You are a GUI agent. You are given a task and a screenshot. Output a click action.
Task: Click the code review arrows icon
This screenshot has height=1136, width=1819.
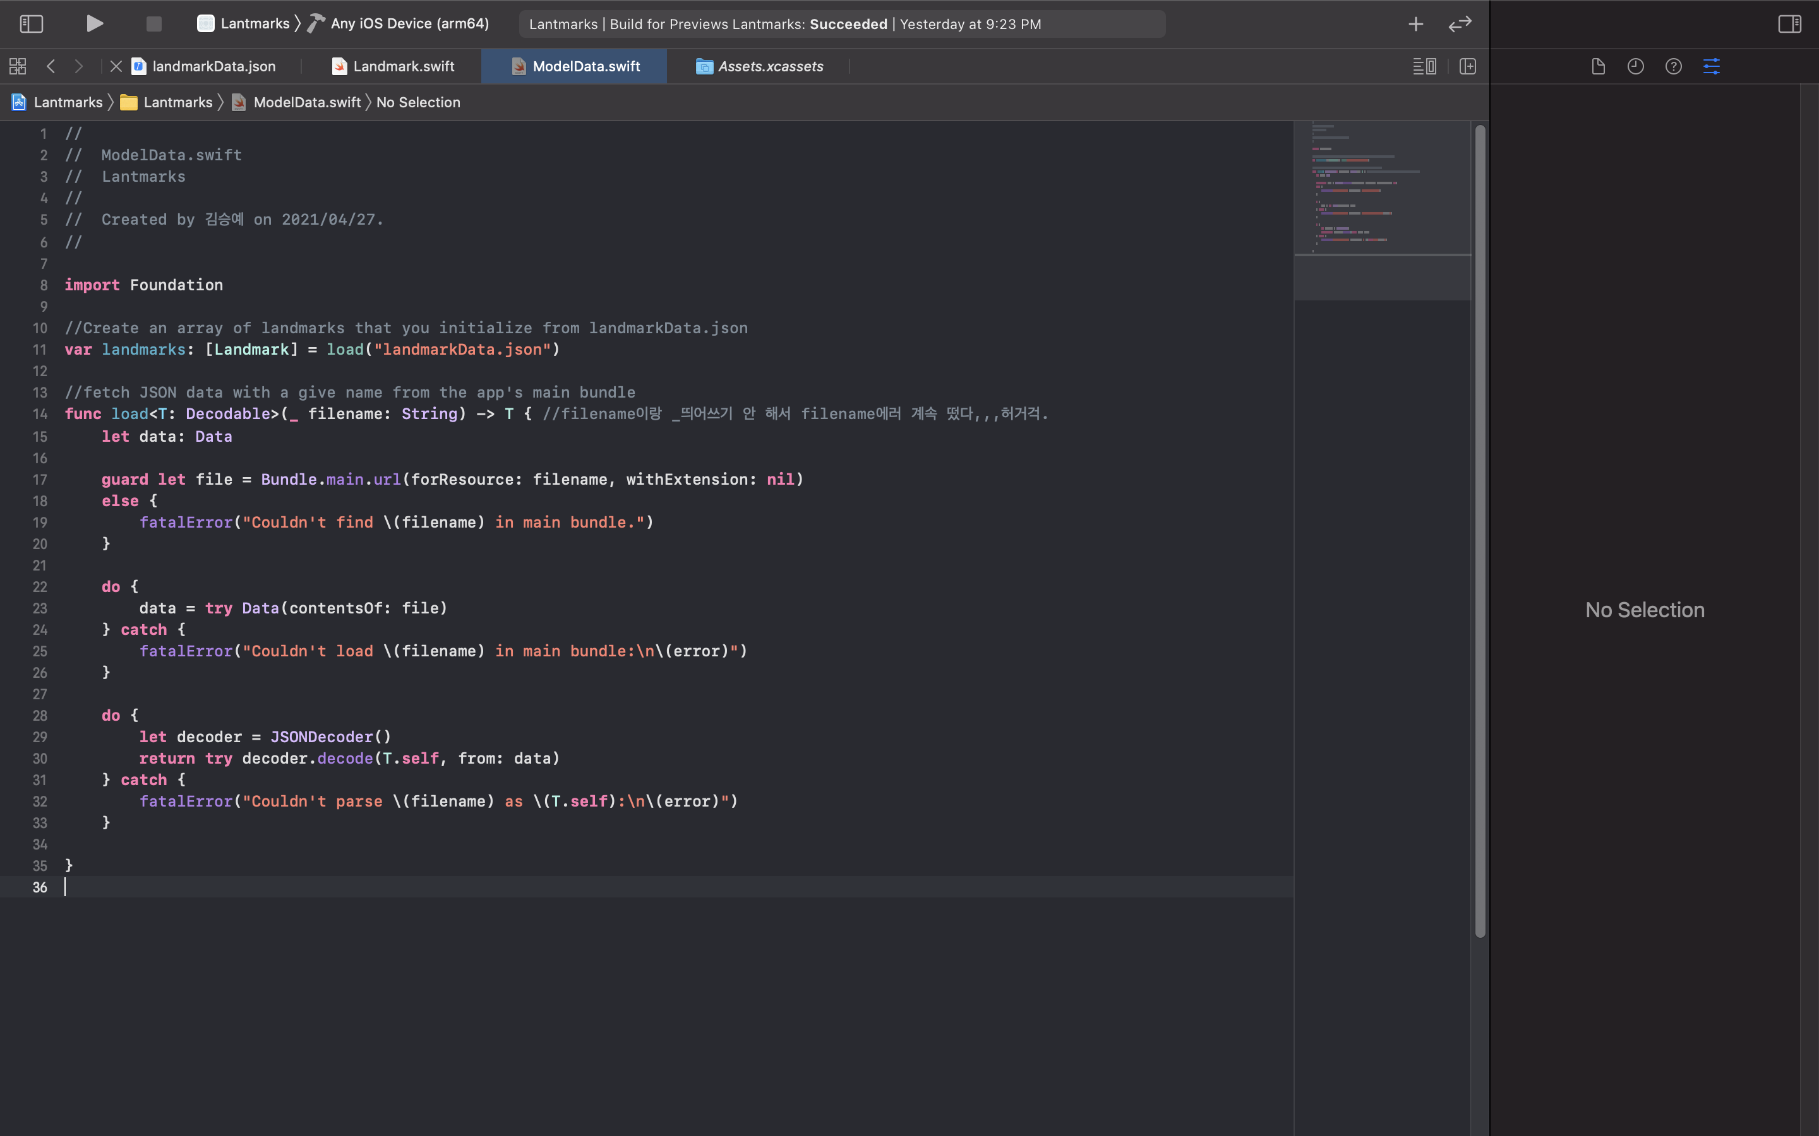pyautogui.click(x=1460, y=24)
